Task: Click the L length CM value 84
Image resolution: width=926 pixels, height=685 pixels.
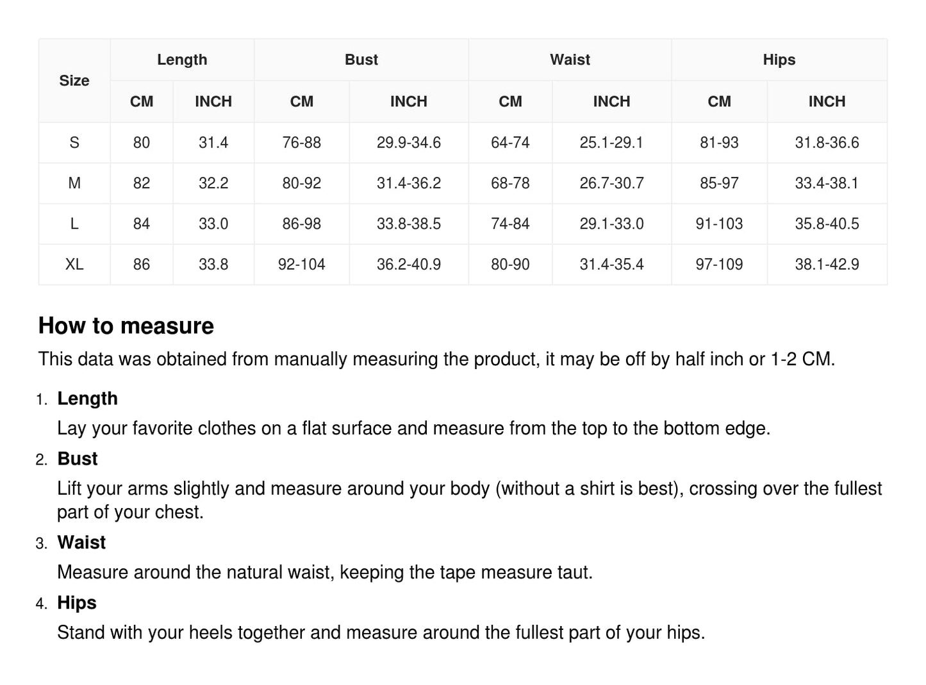Action: tap(142, 224)
